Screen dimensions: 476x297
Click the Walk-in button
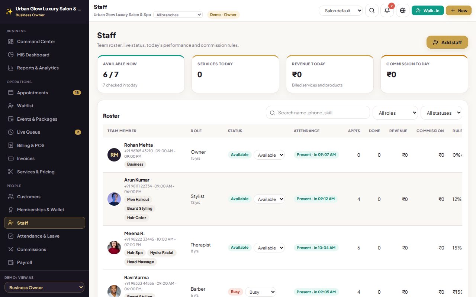428,10
